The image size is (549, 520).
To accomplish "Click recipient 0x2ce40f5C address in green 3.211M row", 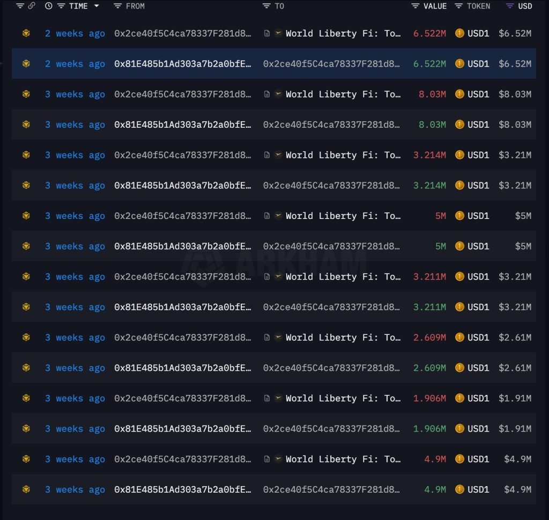I will click(331, 307).
